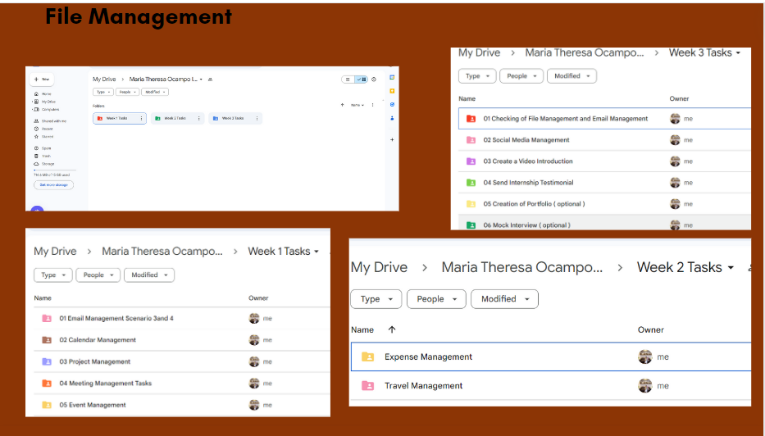Click the red folder icon of 01 Checking of File Management
The width and height of the screenshot is (765, 436).
pyautogui.click(x=471, y=119)
